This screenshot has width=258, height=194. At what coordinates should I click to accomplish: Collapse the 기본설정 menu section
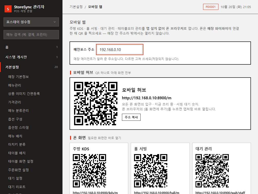point(31,67)
